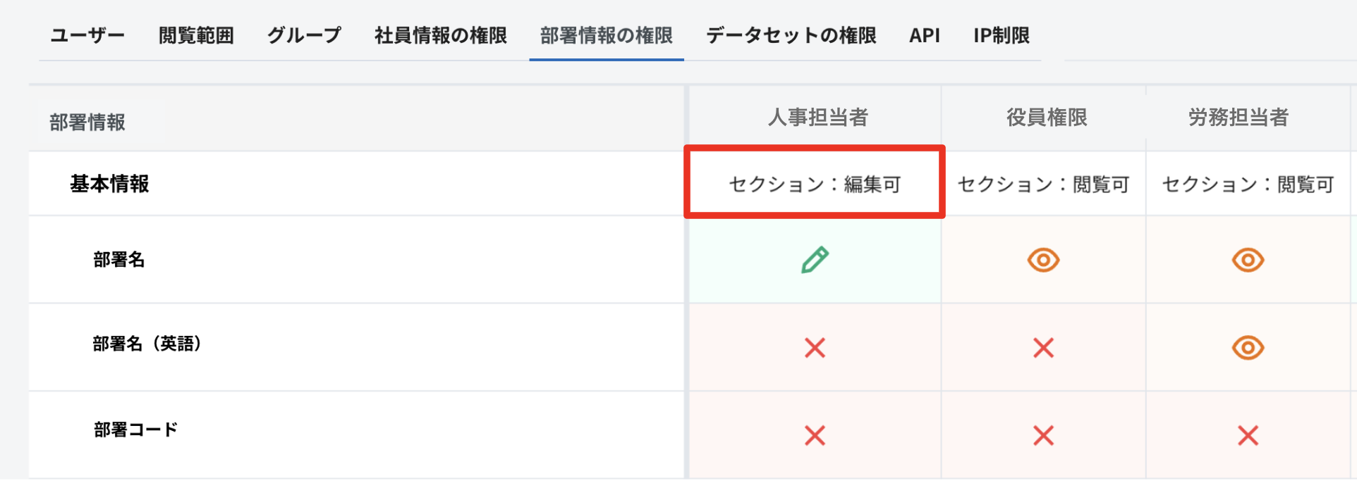
Task: Open the セクション:閲覧可 setting under 役員権限
Action: [x=1043, y=184]
